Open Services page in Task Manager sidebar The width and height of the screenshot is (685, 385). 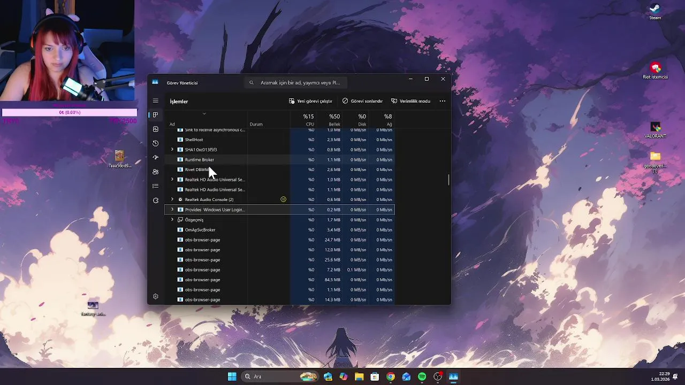coord(156,200)
